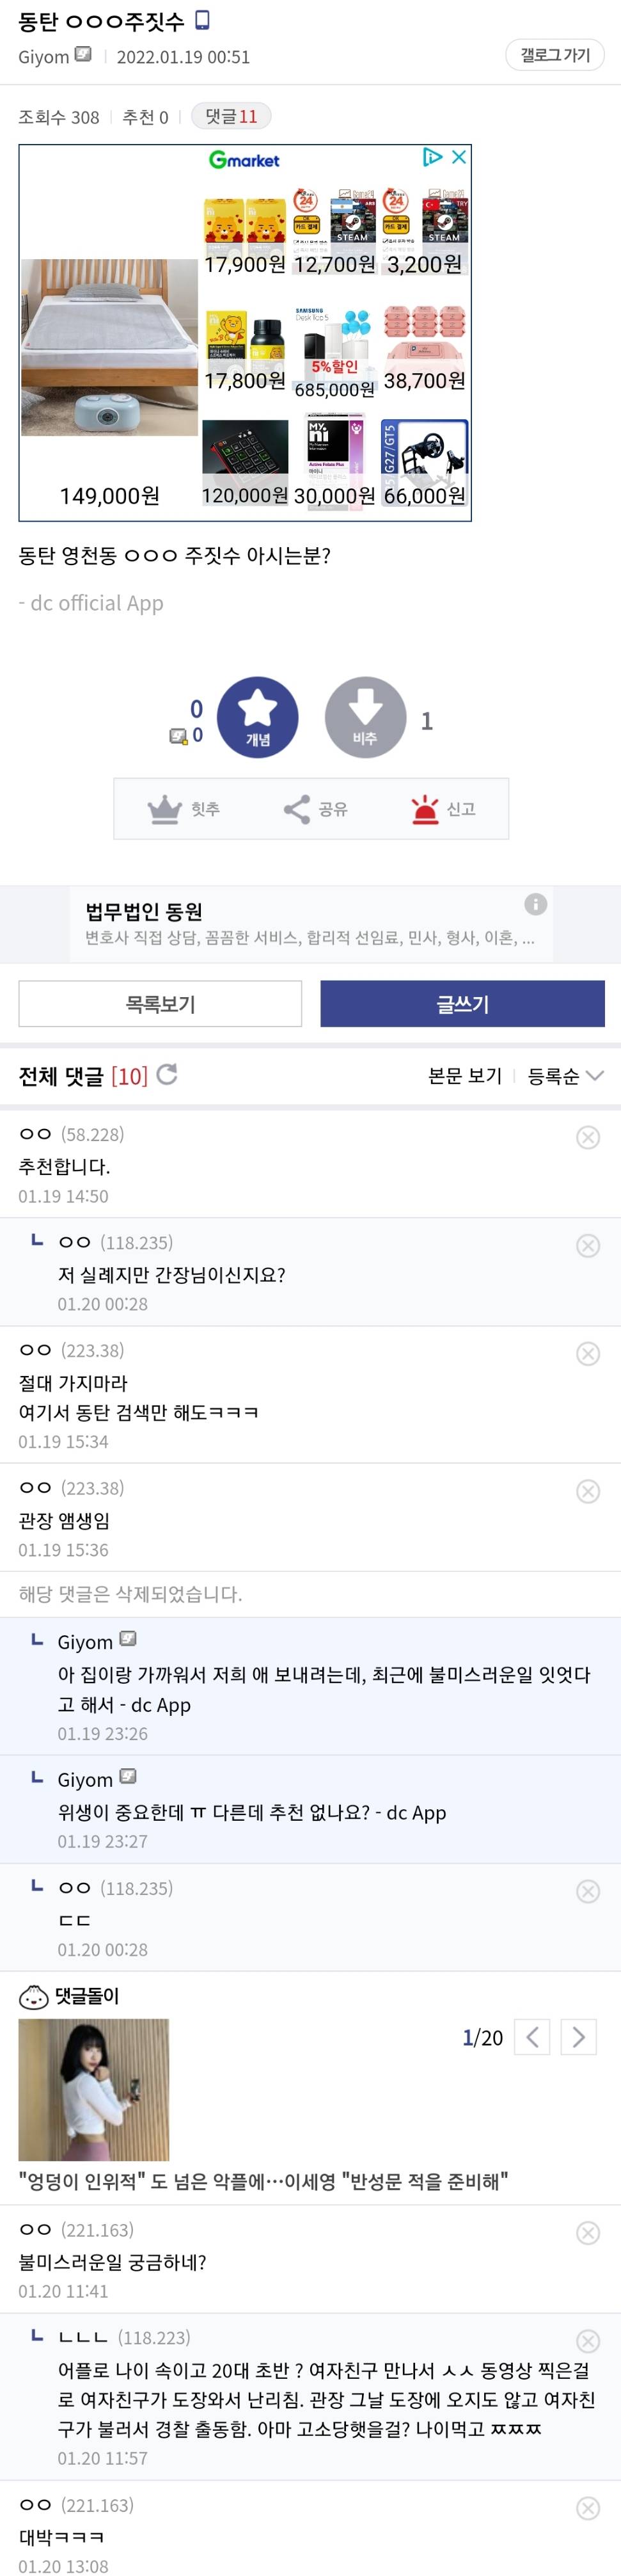
Task: Click the 글쓰기 write button
Action: pos(462,1004)
